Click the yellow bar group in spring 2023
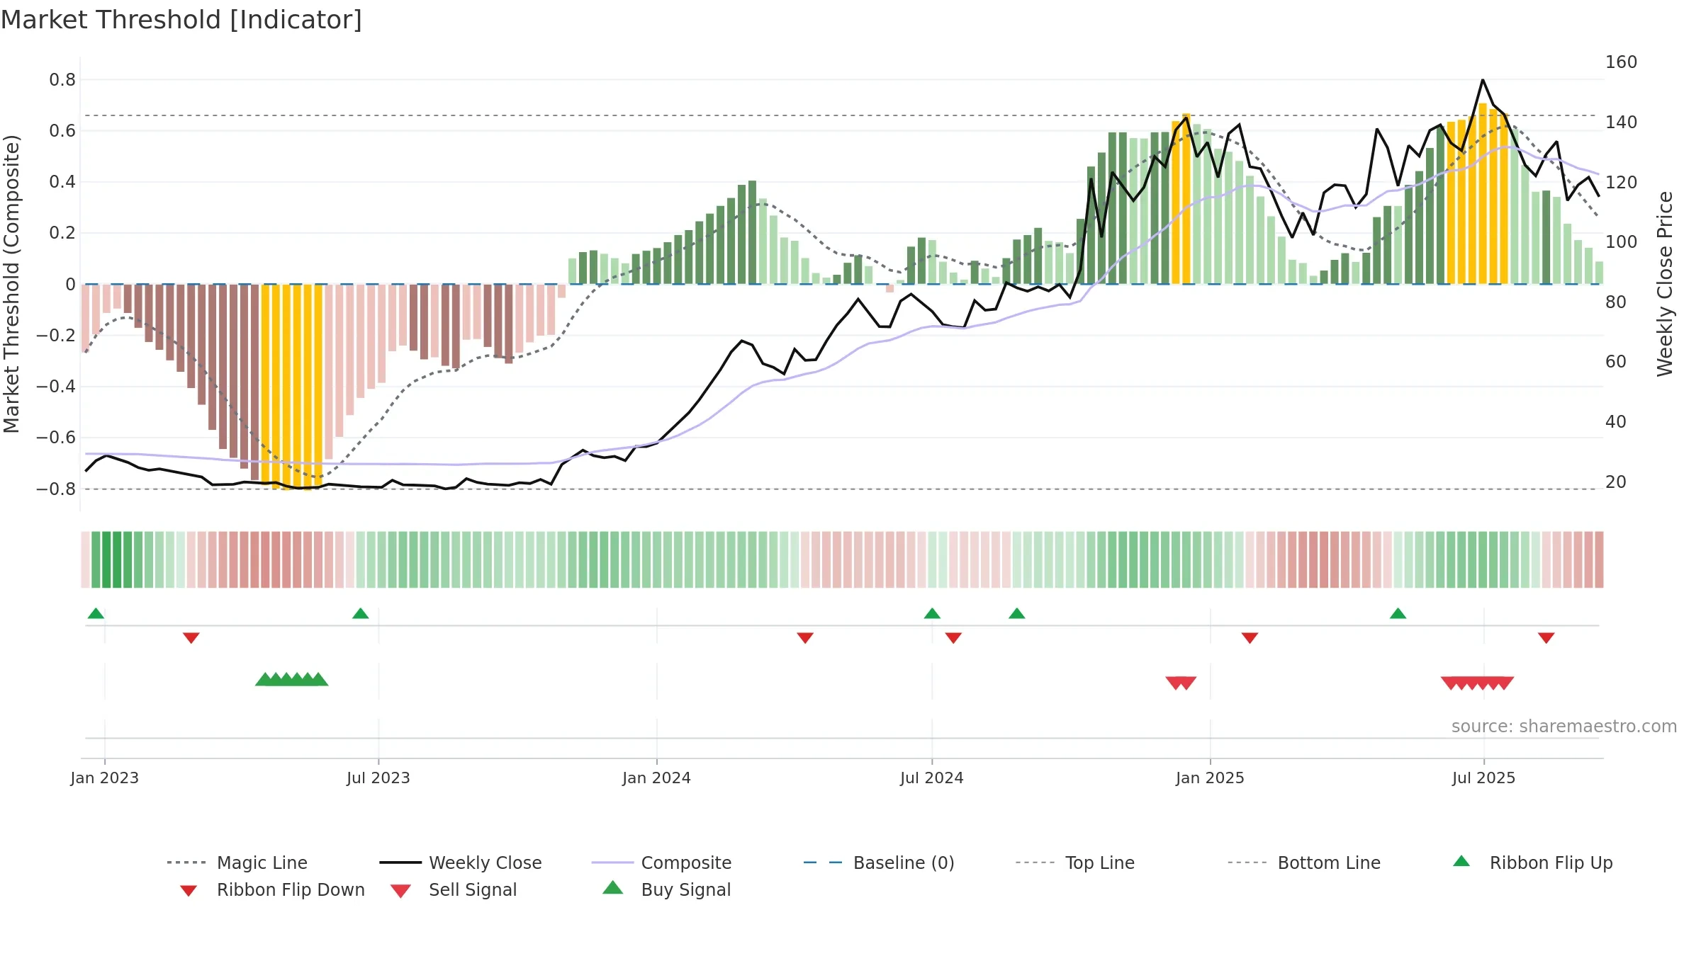Image resolution: width=1701 pixels, height=956 pixels. pos(291,387)
